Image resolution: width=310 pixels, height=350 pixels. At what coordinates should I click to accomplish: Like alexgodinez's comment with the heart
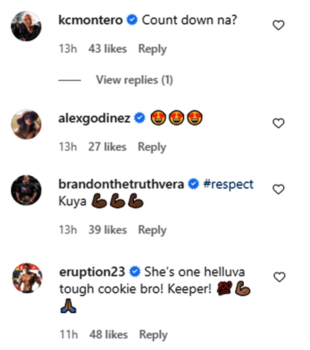[279, 123]
